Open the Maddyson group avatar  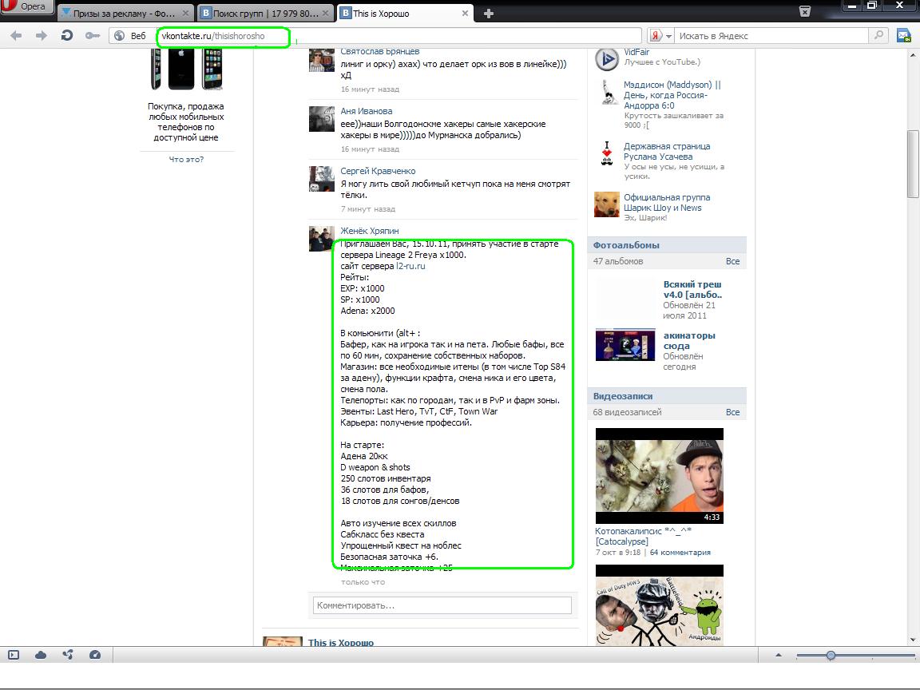[607, 92]
